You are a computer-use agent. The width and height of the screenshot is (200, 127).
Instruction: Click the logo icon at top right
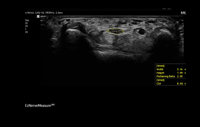pos(183,13)
